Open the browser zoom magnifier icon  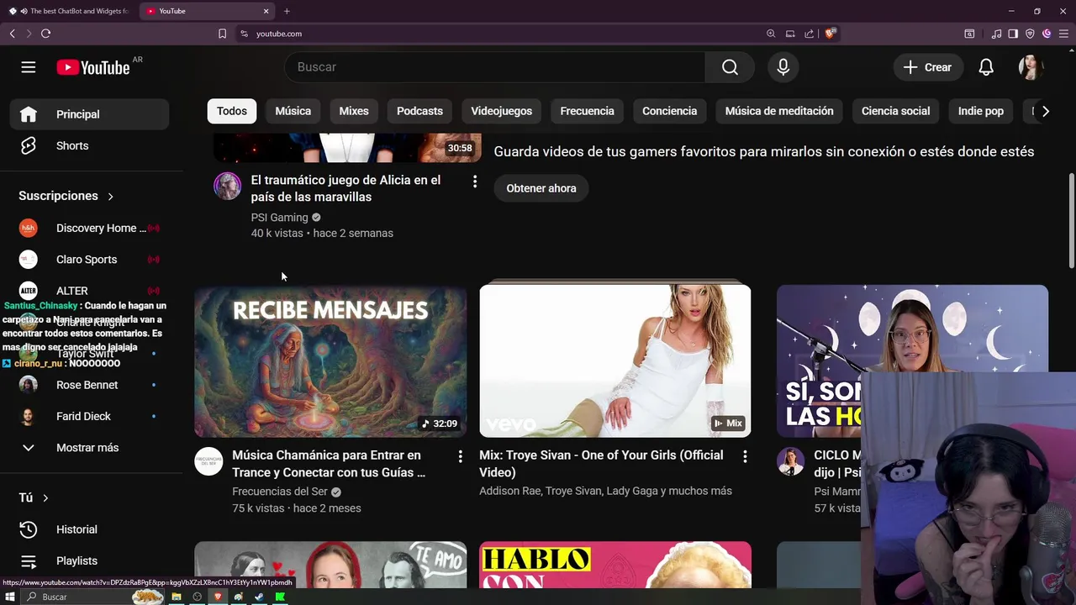(771, 34)
